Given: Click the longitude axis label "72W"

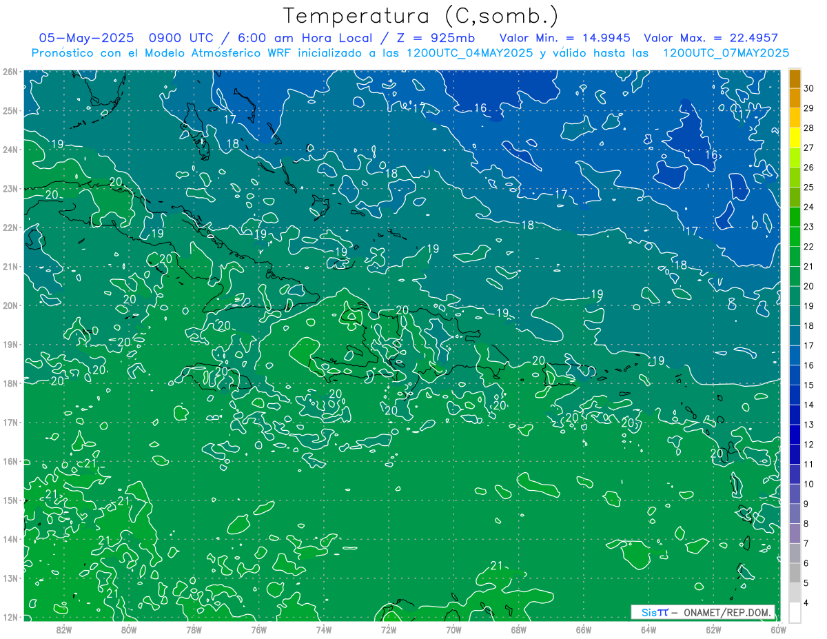Looking at the screenshot, I should [389, 629].
